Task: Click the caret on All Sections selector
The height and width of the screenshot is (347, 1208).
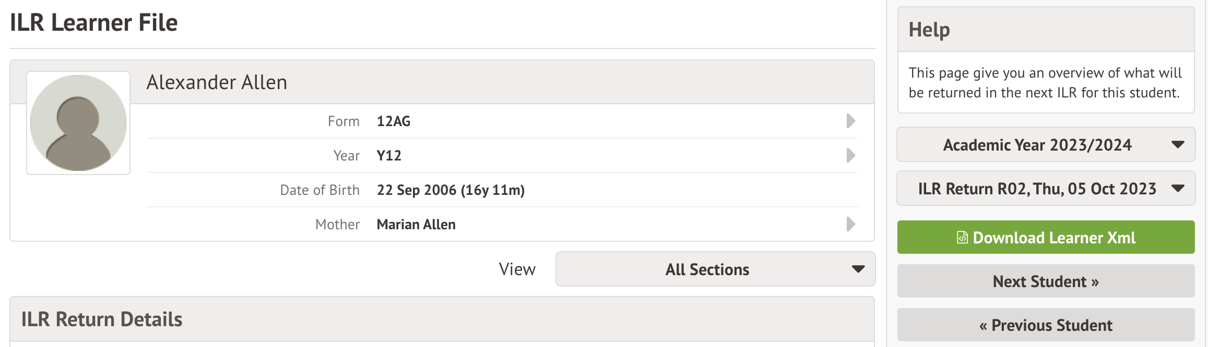Action: 858,269
